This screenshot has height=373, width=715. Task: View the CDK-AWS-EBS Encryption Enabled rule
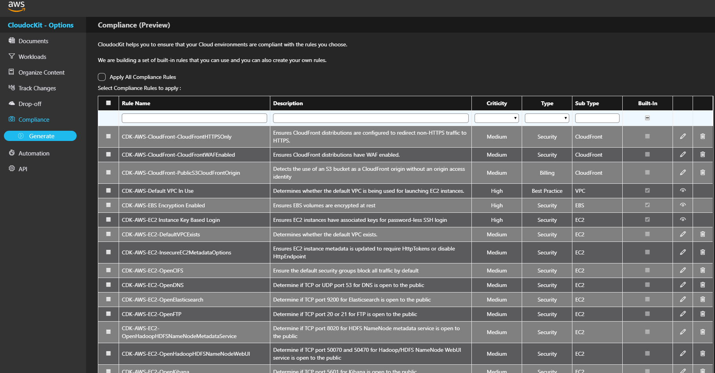pyautogui.click(x=683, y=205)
